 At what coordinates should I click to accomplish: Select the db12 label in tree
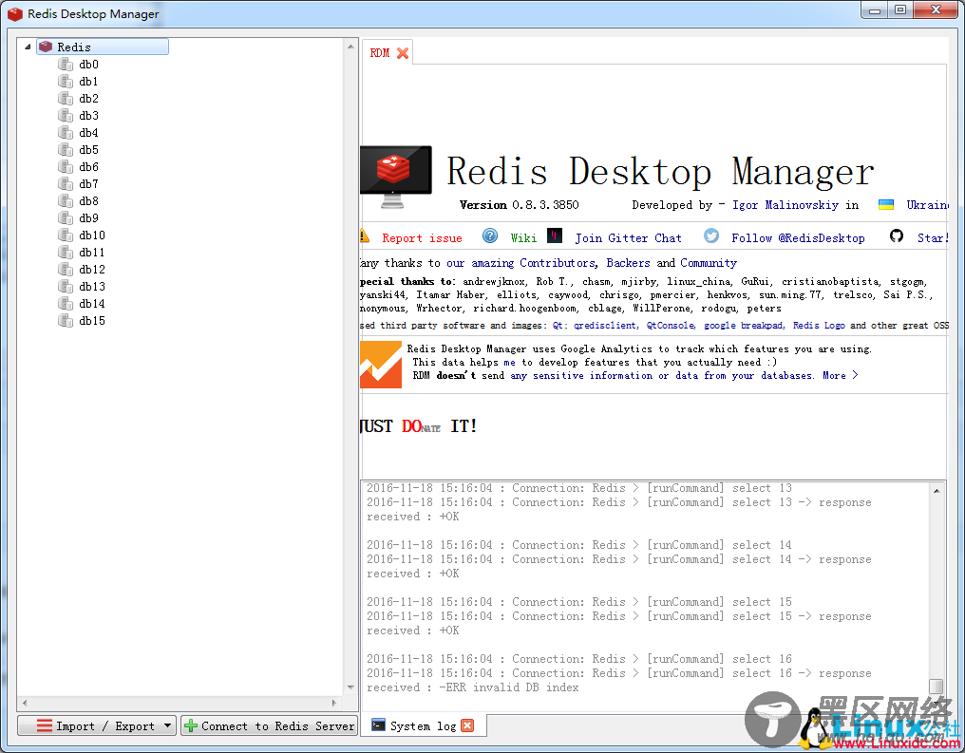pos(92,270)
